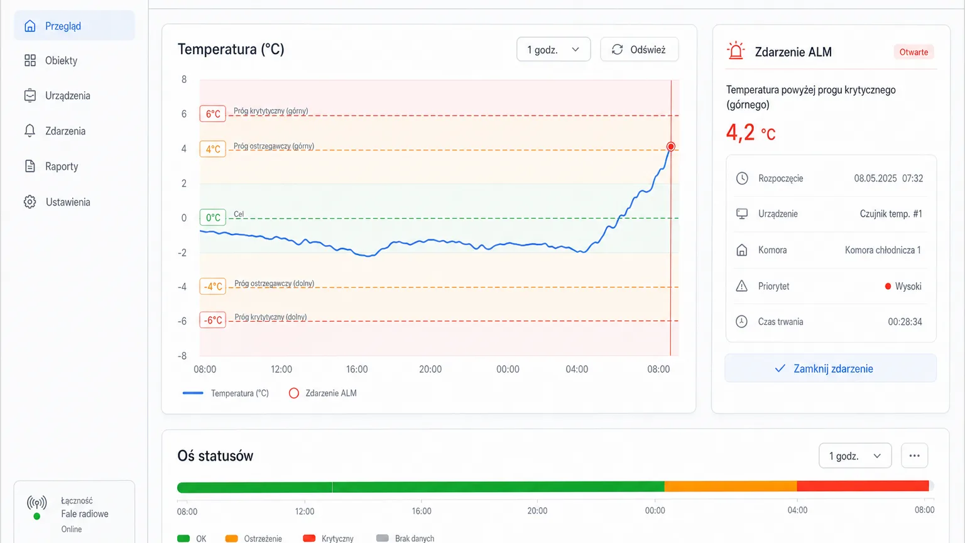The width and height of the screenshot is (965, 543).
Task: Click the orange warning segment of status bar
Action: (730, 486)
